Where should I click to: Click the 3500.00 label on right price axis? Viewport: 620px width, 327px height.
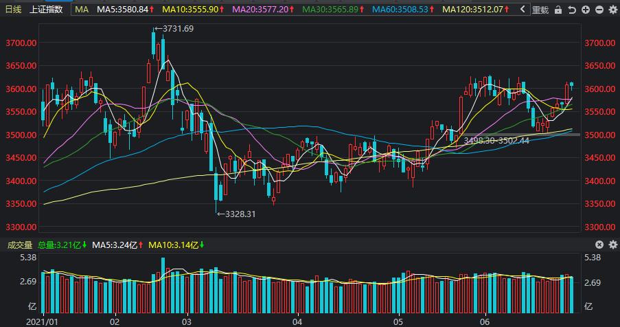pos(599,135)
